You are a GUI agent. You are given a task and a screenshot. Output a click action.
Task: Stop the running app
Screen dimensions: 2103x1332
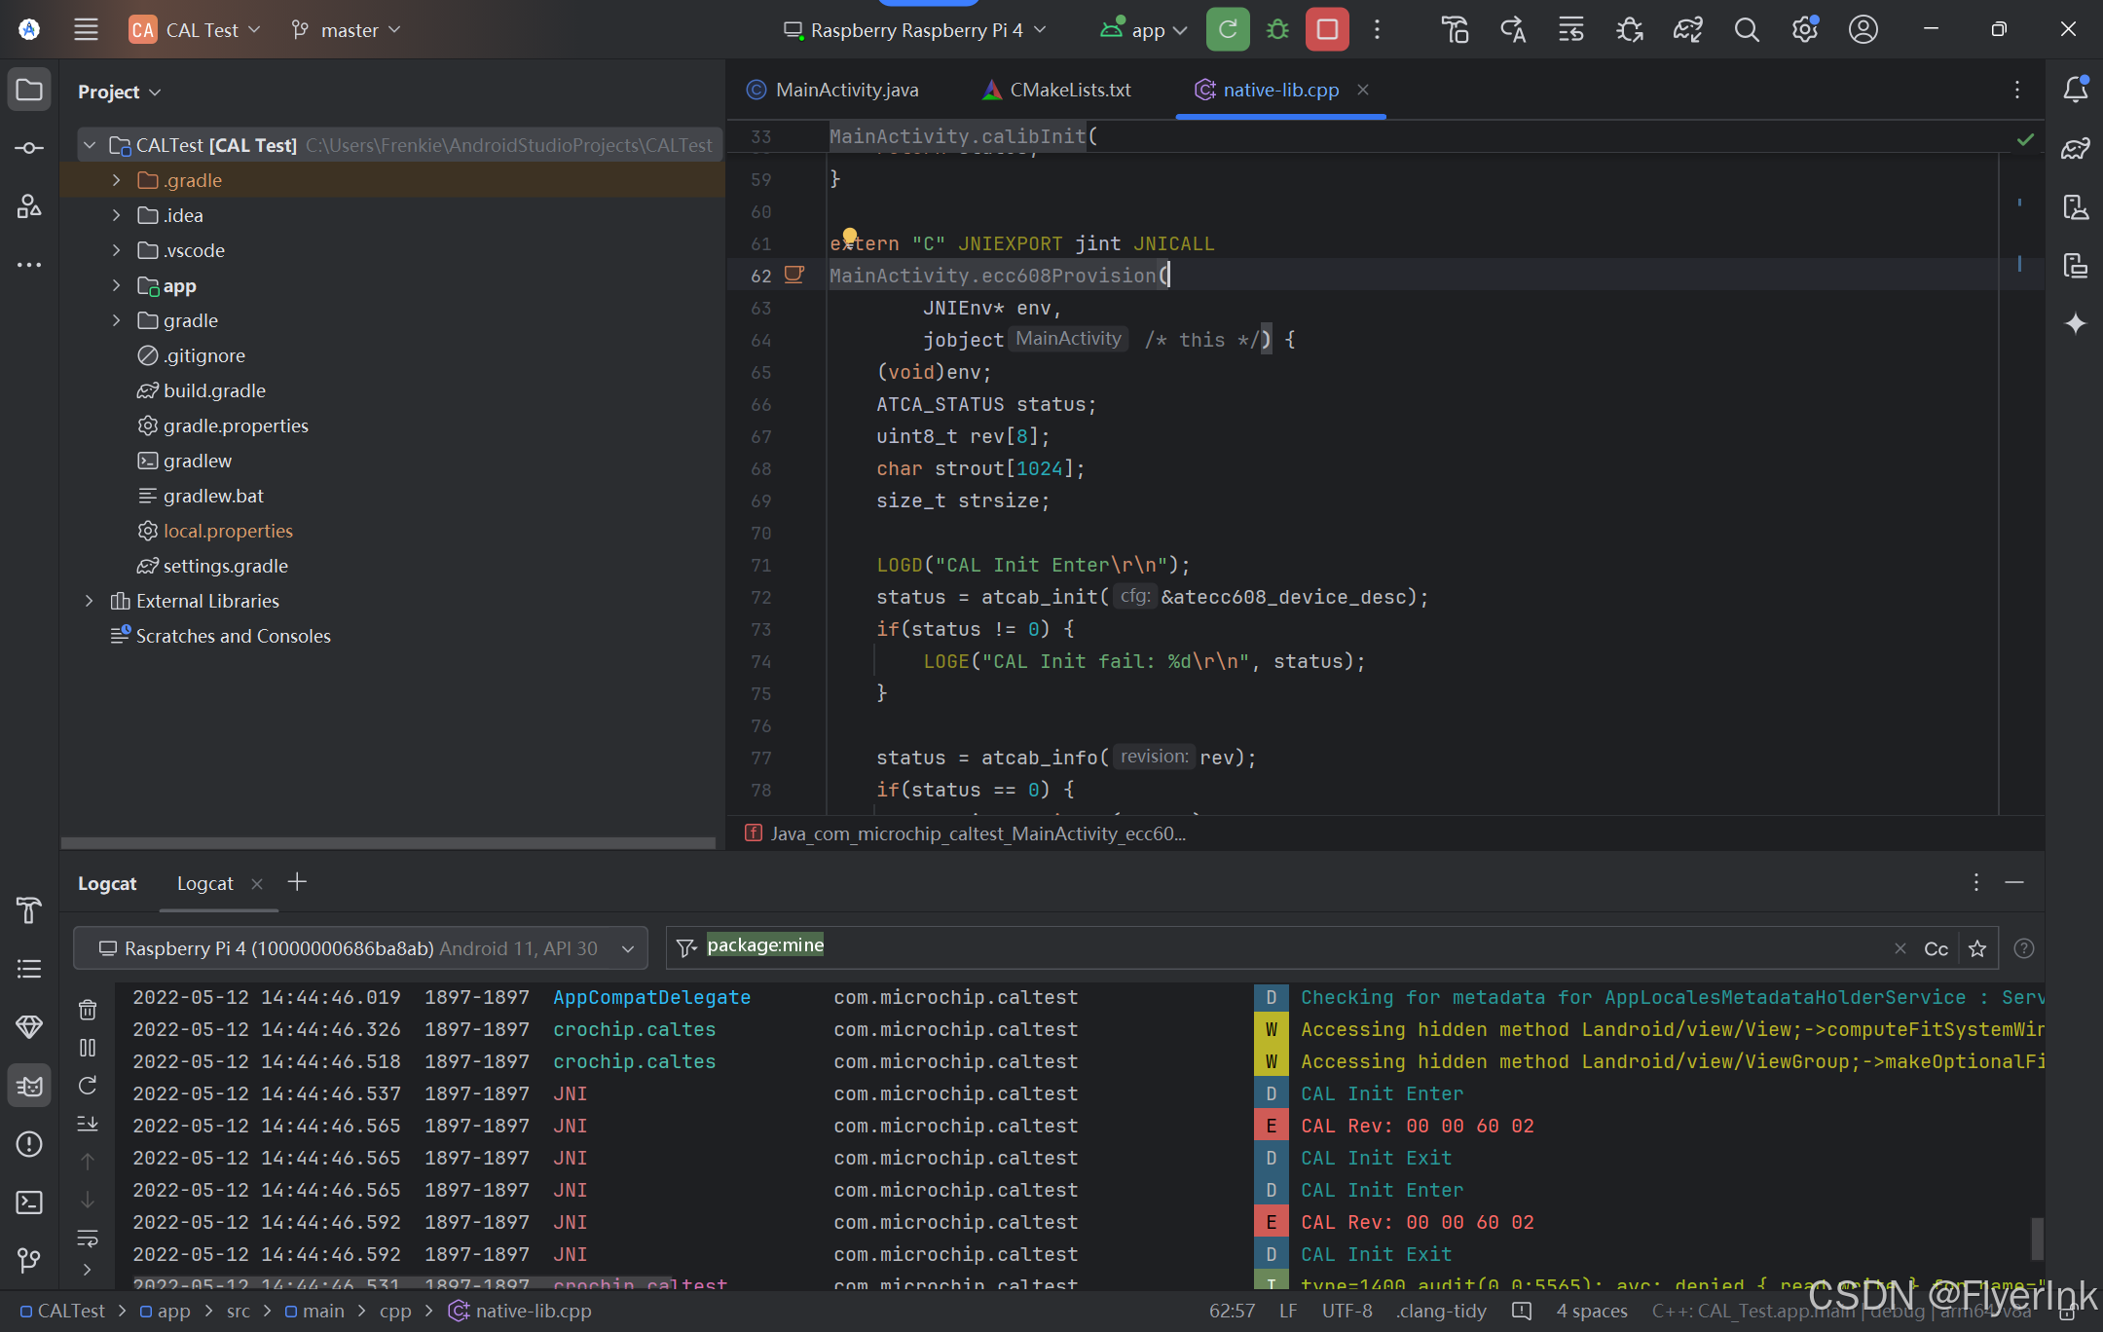[x=1327, y=29]
